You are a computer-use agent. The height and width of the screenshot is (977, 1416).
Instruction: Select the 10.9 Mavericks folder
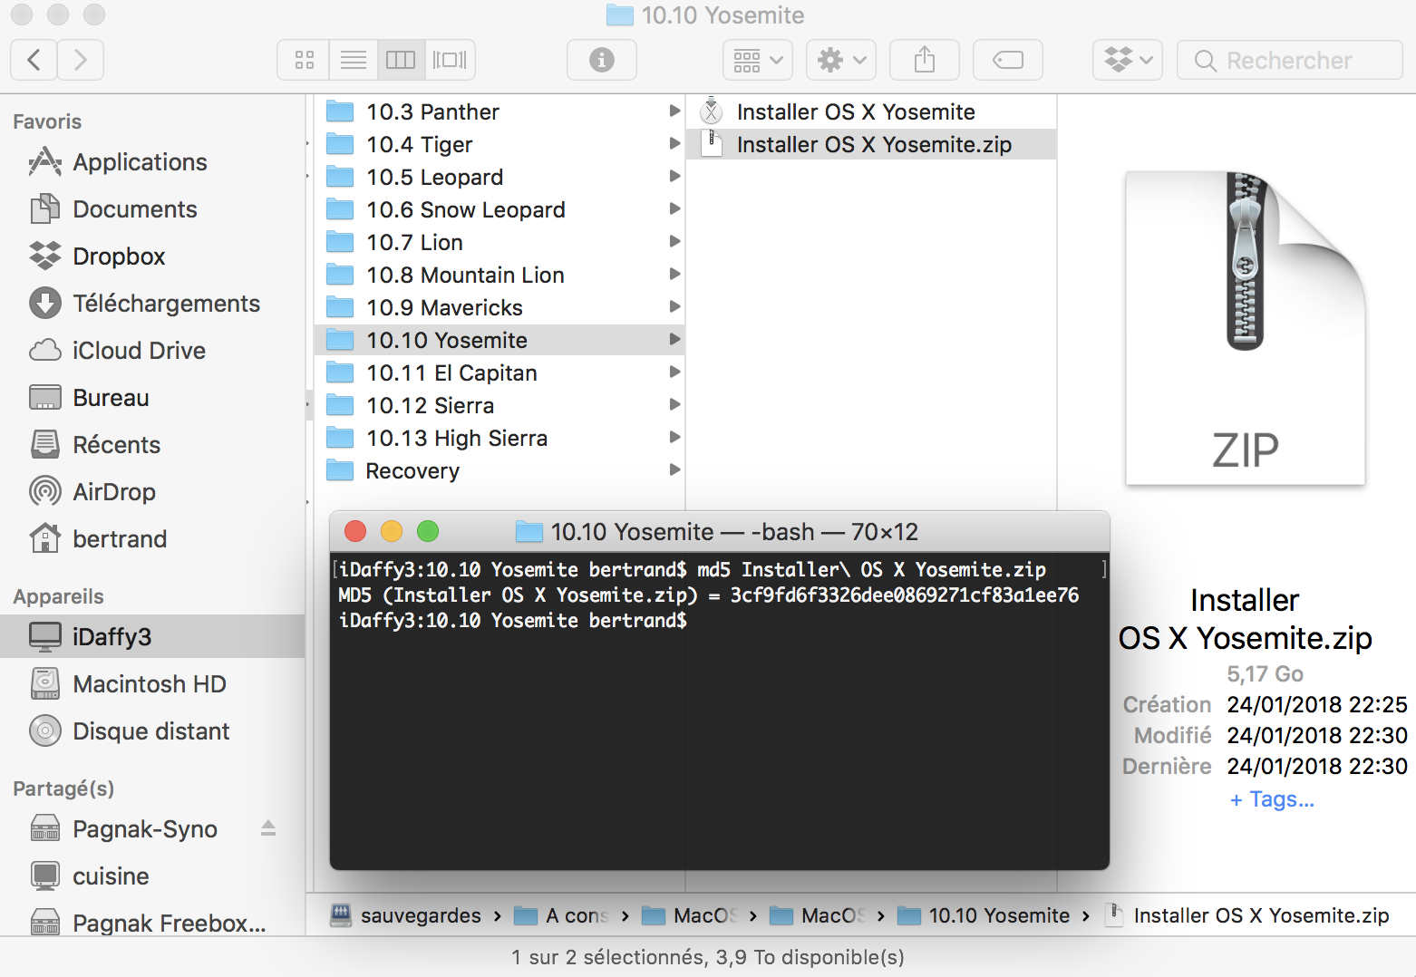click(499, 307)
